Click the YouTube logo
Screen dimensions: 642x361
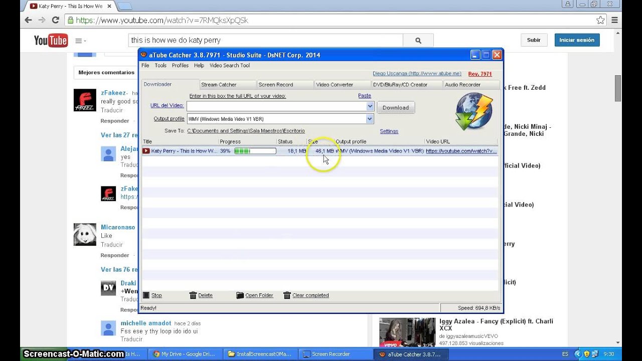(x=51, y=41)
